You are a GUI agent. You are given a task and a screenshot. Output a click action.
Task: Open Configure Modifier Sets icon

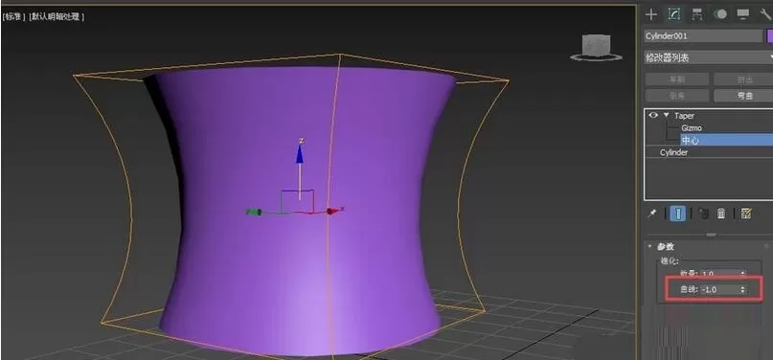click(x=746, y=214)
